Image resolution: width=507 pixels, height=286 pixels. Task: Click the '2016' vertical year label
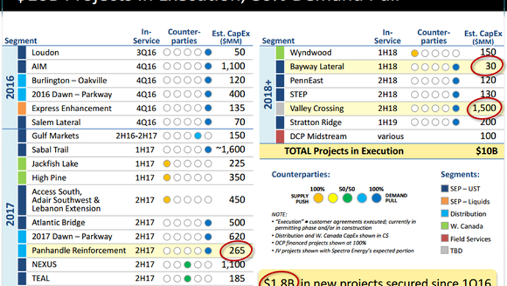click(10, 87)
